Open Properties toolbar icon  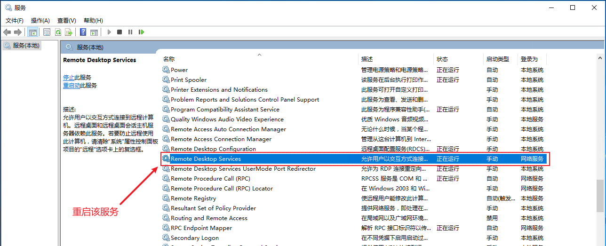(47, 32)
